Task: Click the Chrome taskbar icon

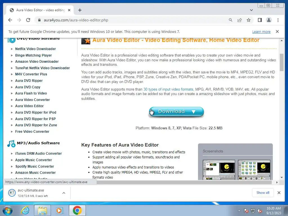Action: (x=77, y=210)
